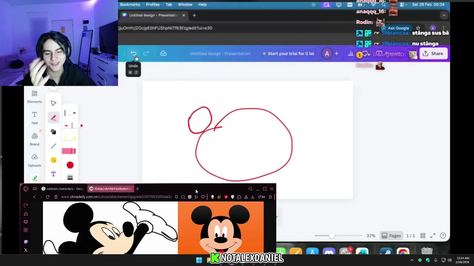Image resolution: width=474 pixels, height=266 pixels.
Task: Open Opera extensions cube icon
Action: (x=239, y=197)
